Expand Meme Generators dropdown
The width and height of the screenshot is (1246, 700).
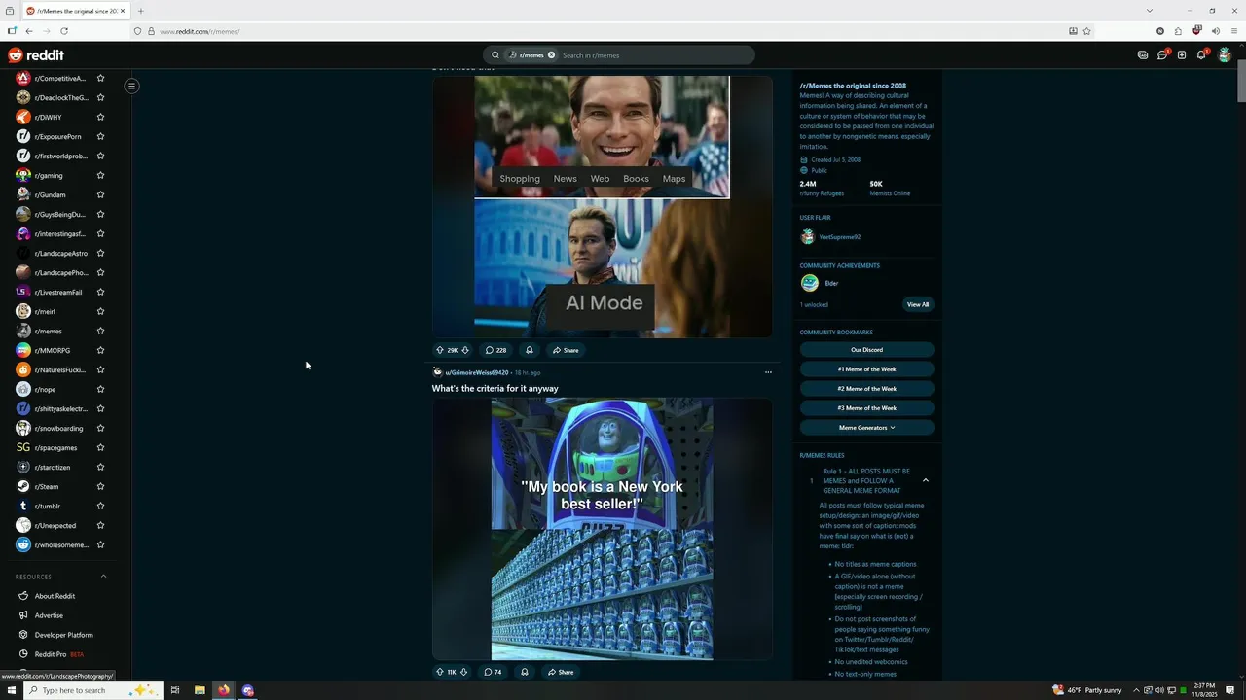pyautogui.click(x=866, y=428)
